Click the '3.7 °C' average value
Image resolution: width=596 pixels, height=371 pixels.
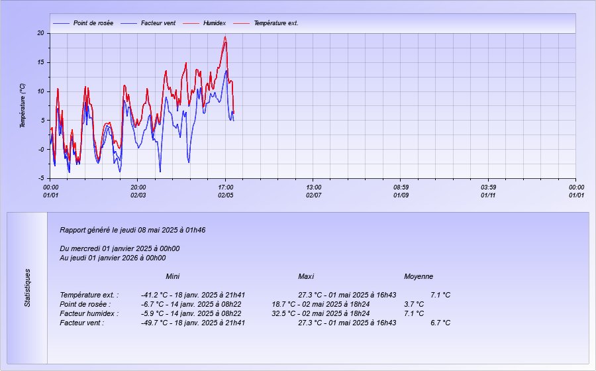coord(414,304)
